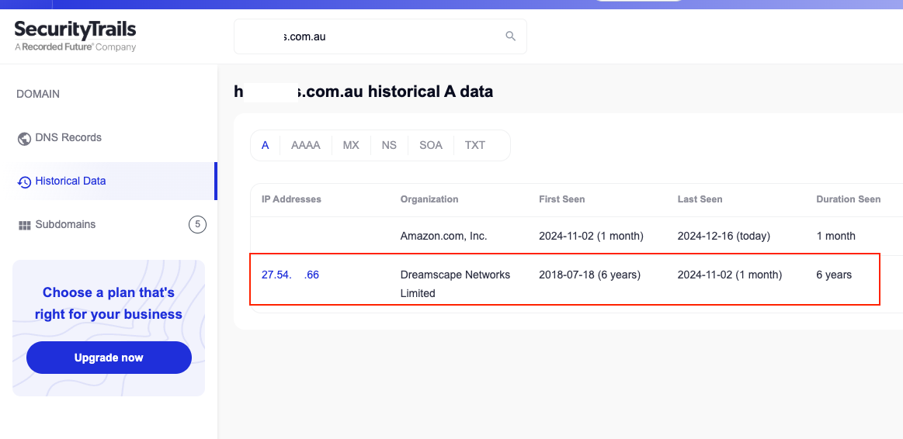The width and height of the screenshot is (903, 439).
Task: Click the Duration Seen column header
Action: [x=849, y=199]
